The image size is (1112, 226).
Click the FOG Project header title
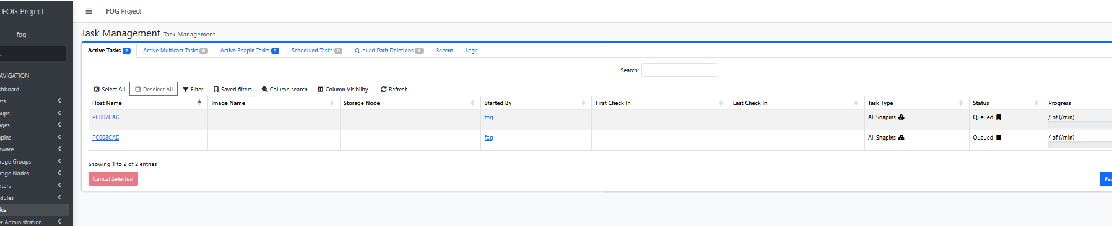click(123, 11)
